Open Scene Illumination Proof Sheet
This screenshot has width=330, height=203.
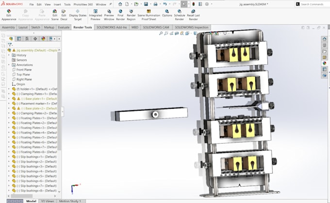[x=149, y=15]
